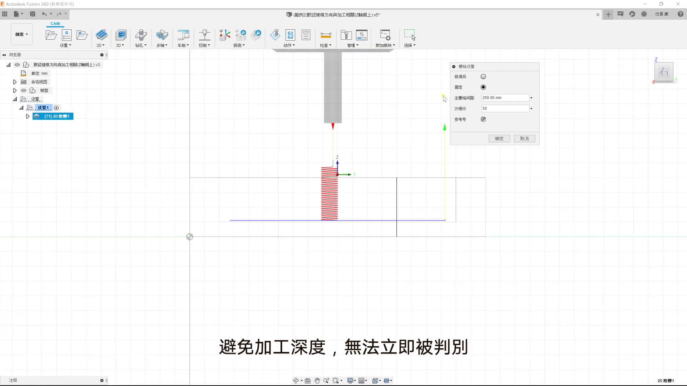Click the grid settings icon in bottom bar
Viewport: 687px width, 386px height.
click(x=361, y=381)
